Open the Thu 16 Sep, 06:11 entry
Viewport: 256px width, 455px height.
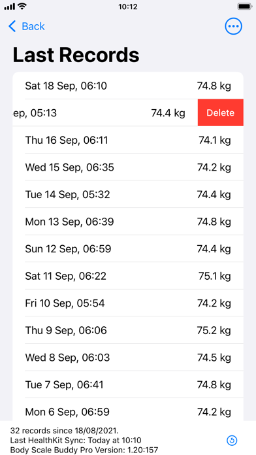point(128,140)
